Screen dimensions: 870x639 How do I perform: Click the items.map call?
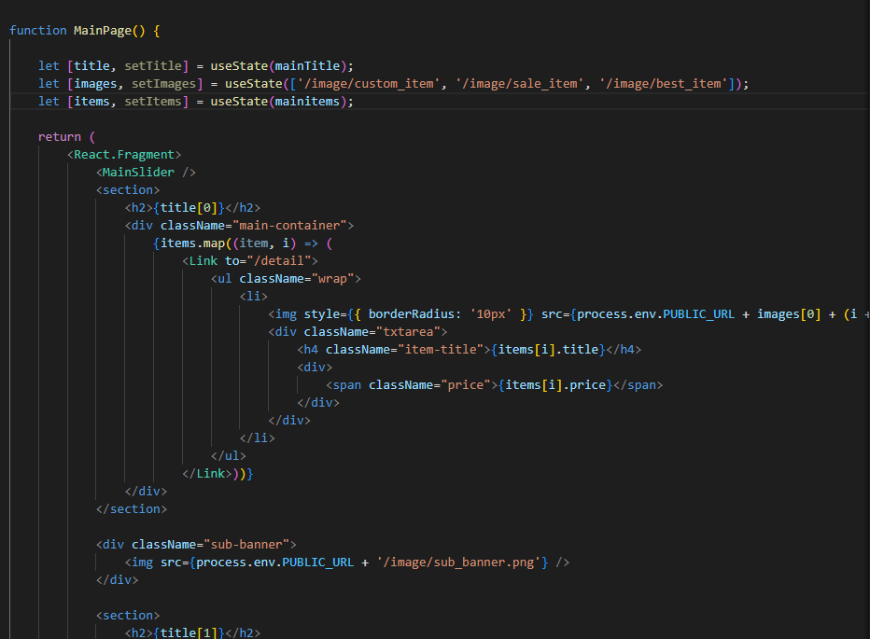(x=192, y=243)
